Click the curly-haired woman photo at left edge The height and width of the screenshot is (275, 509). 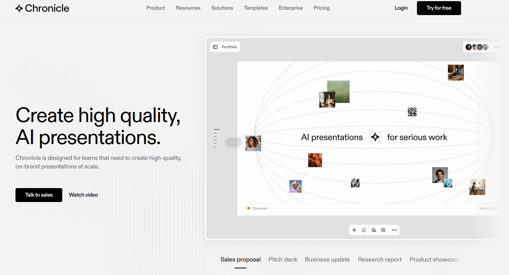coord(253,143)
